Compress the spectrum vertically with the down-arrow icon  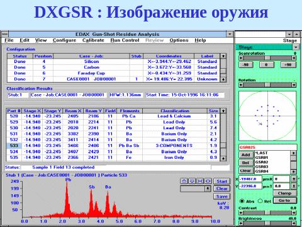[192, 181]
